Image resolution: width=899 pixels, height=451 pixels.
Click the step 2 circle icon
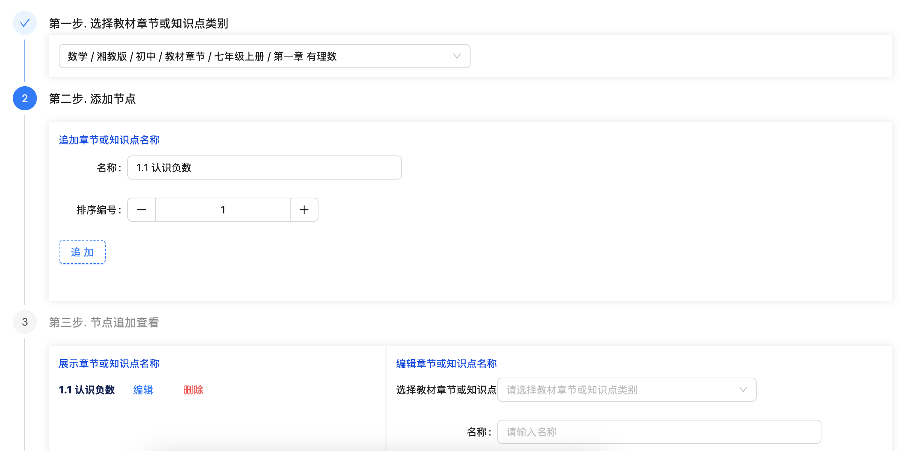click(x=25, y=98)
